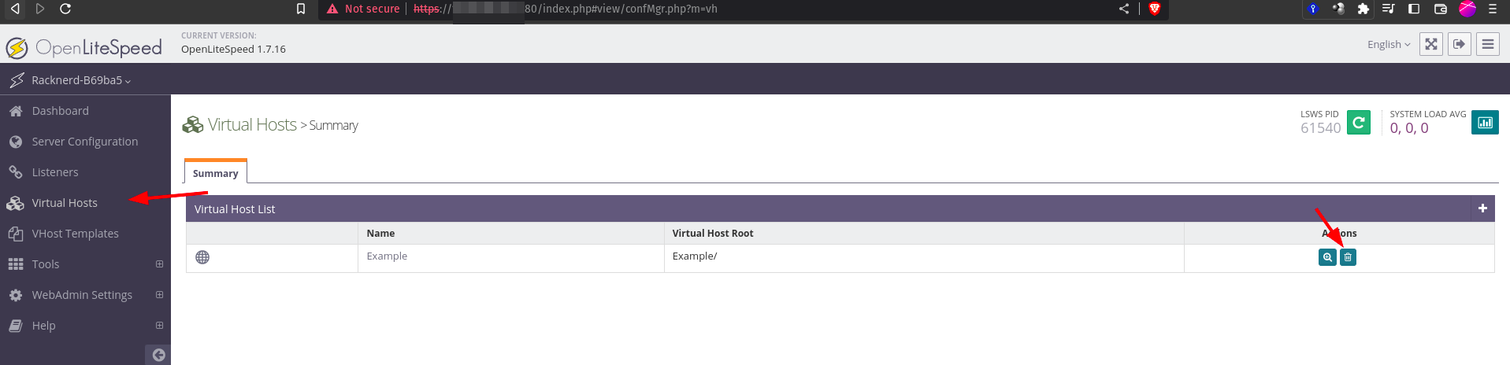Collapse the sidebar with the arrow button
Screen dimensions: 1510x365
coord(158,355)
